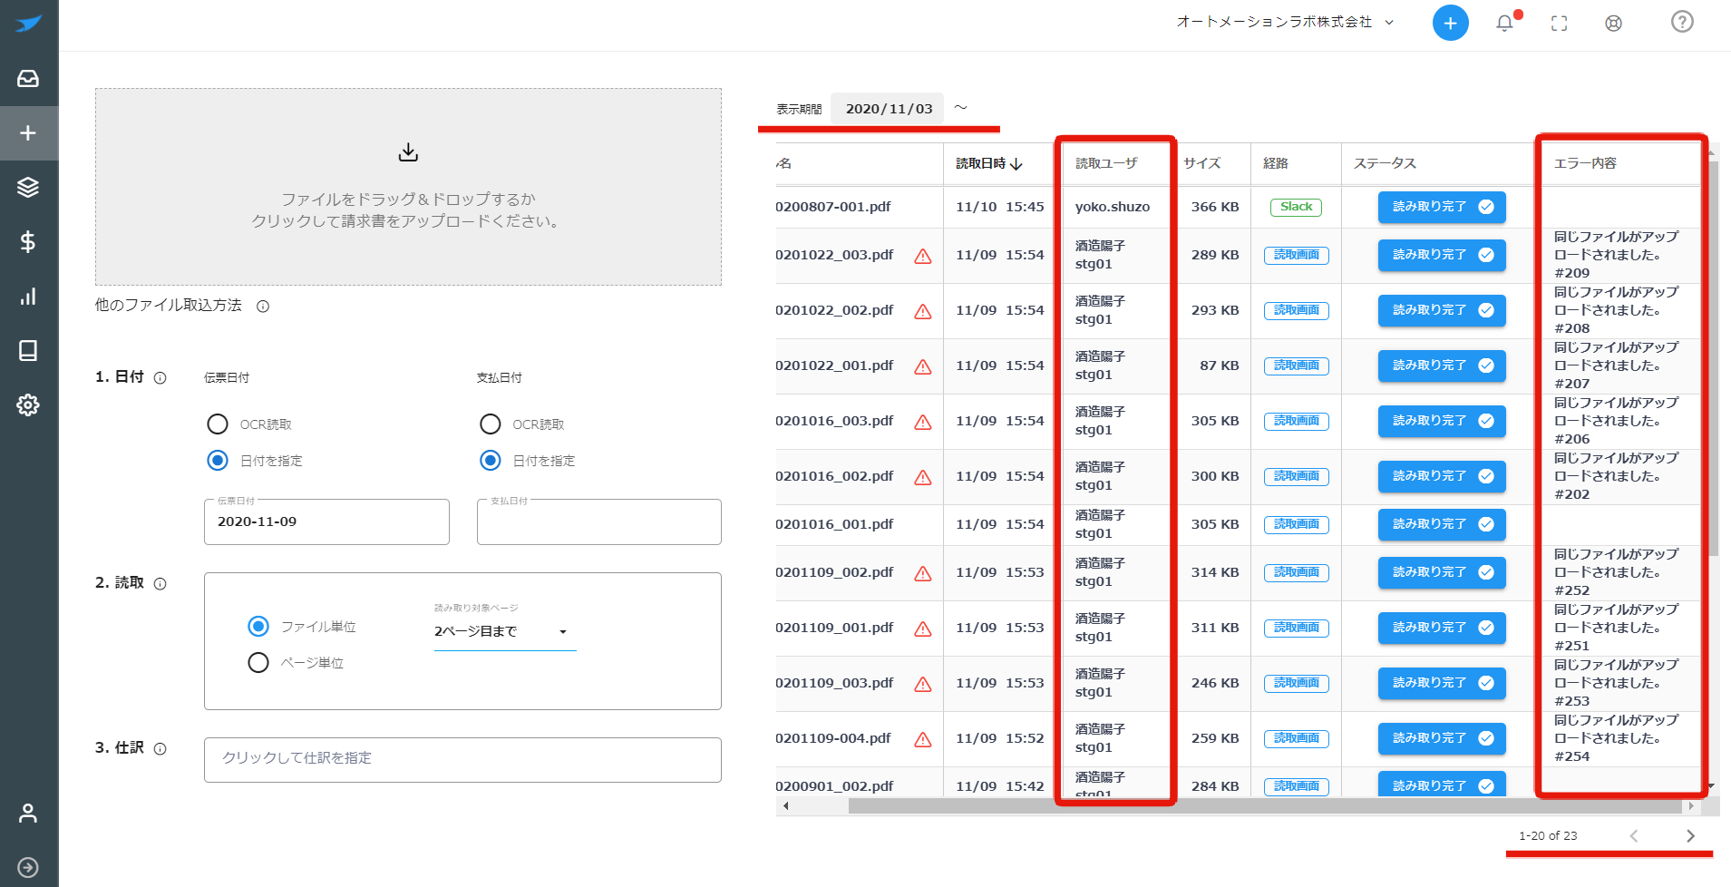This screenshot has width=1731, height=887.
Task: Click the 経路 column header
Action: [x=1276, y=163]
